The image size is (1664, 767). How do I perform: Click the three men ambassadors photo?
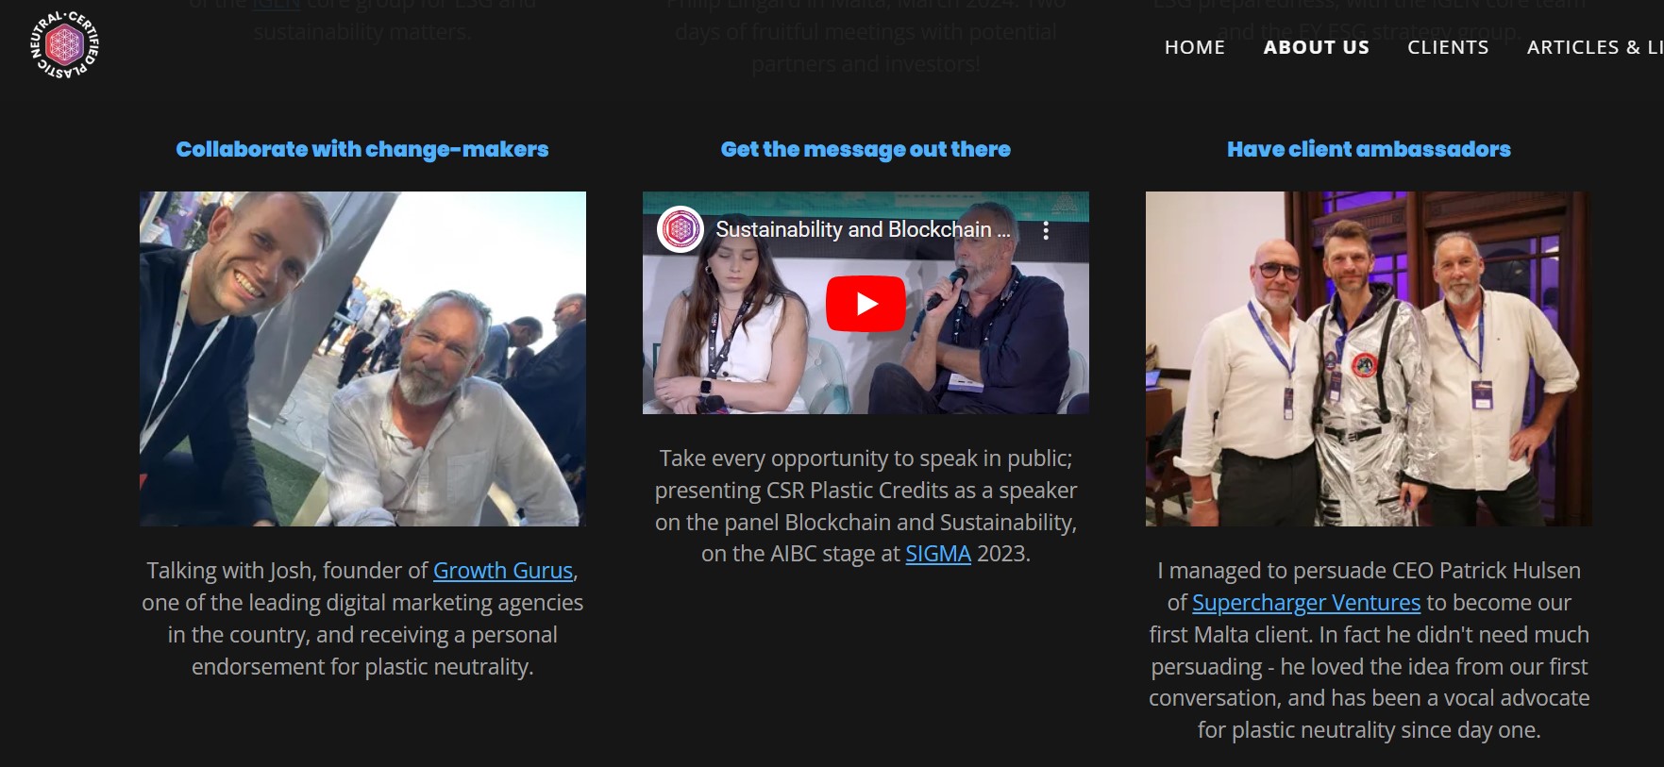(x=1369, y=358)
